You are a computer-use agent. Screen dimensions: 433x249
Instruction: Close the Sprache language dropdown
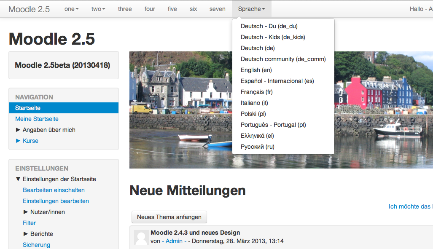252,9
